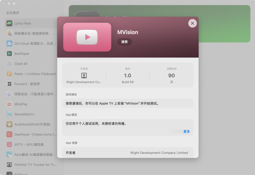255x175 pixels.
Task: Click the Forward - 新视界 app icon
Action: pos(9,84)
